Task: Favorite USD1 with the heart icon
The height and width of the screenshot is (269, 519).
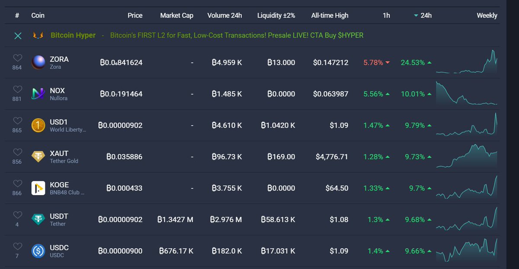Action: (x=17, y=121)
